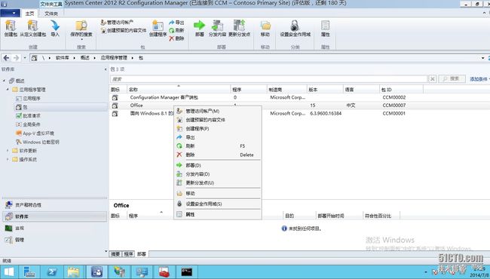Click the forward navigation arrow

click(x=17, y=58)
